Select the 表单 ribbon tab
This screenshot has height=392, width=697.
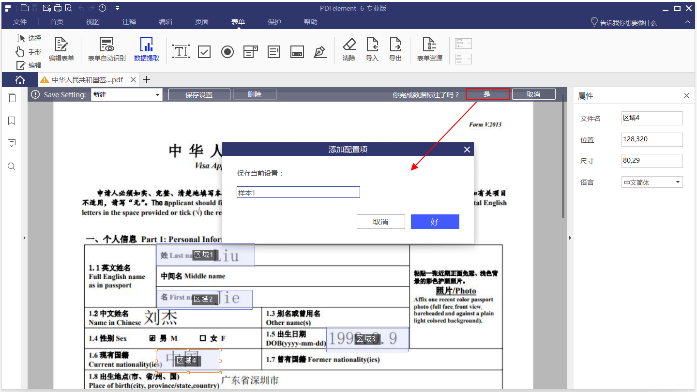(238, 22)
